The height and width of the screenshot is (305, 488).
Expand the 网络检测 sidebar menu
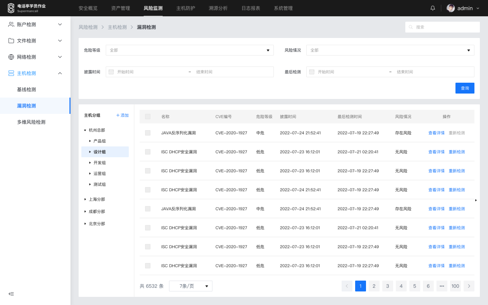click(x=60, y=56)
